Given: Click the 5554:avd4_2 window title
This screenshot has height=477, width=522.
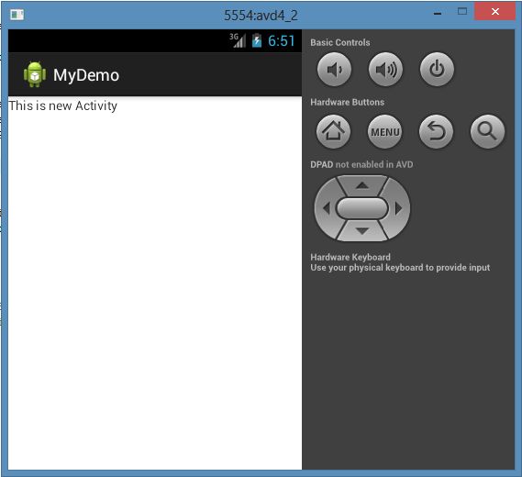Looking at the screenshot, I should point(261,16).
